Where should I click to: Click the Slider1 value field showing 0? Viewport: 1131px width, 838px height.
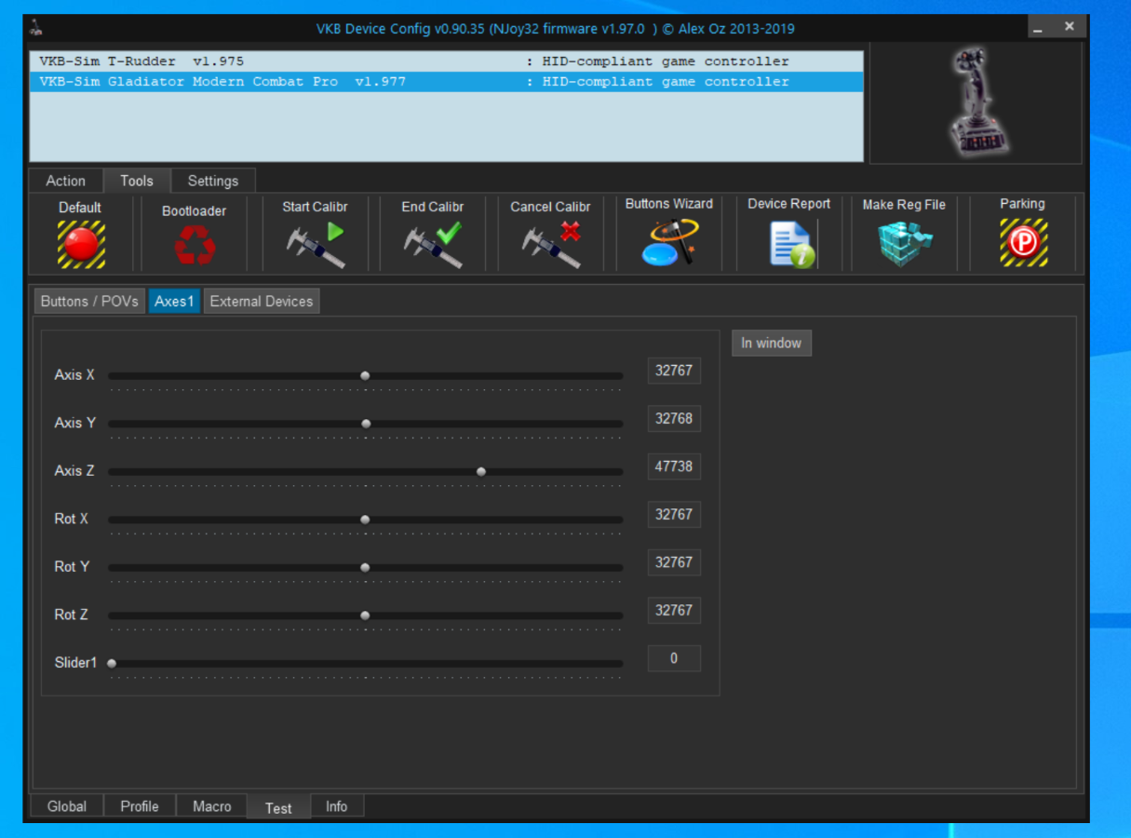pos(674,658)
